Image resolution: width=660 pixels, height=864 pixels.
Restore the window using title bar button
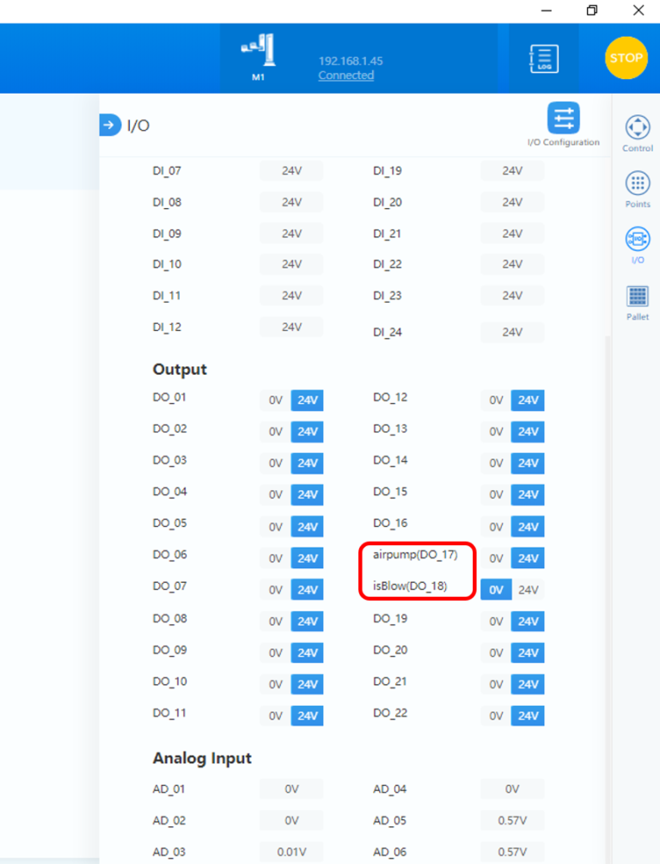click(x=592, y=10)
